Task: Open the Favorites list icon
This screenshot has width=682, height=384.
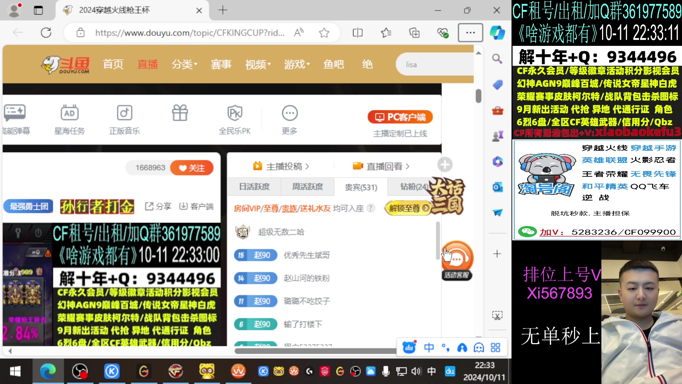Action: 386,33
